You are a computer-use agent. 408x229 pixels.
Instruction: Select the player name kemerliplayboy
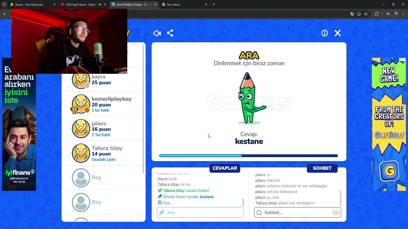tap(112, 99)
